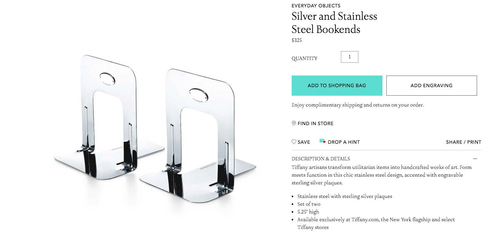Click the heart icon beside Save
Image resolution: width=486 pixels, height=234 pixels.
tap(294, 142)
